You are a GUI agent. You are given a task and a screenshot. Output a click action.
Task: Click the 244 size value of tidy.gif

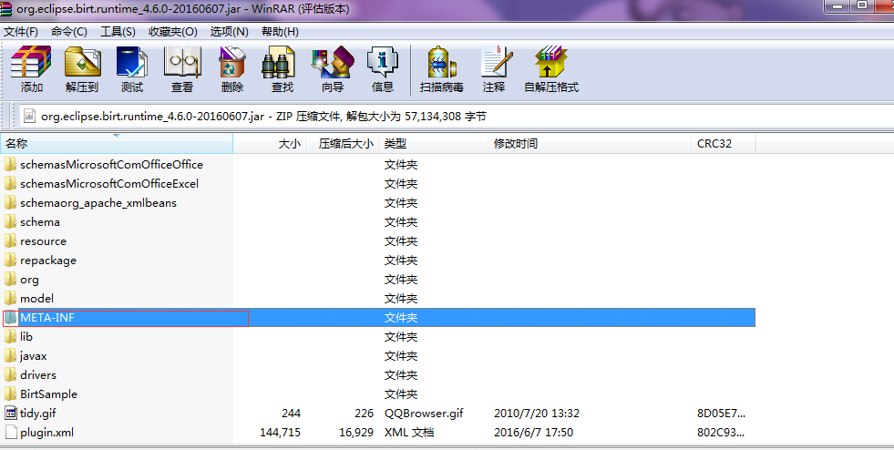pos(291,413)
